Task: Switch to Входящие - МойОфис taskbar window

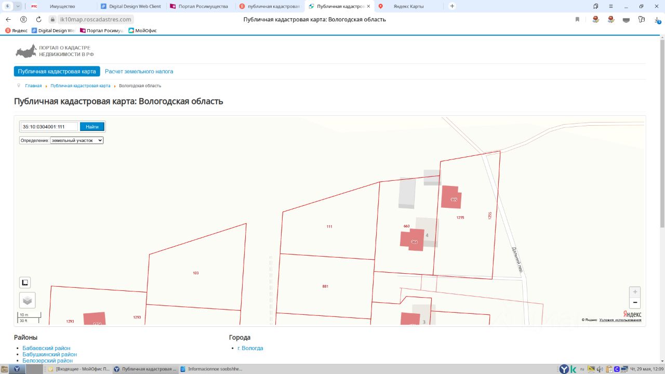Action: [x=78, y=369]
